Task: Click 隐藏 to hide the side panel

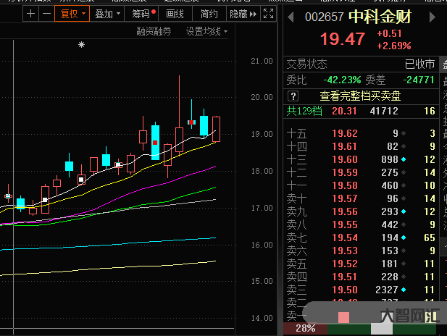Action: point(241,14)
